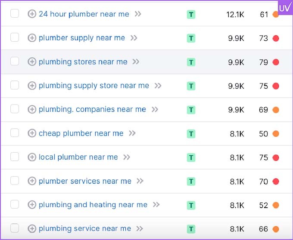Image resolution: width=293 pixels, height=240 pixels.
Task: Click red difficulty dot next to 79
Action: (276, 62)
